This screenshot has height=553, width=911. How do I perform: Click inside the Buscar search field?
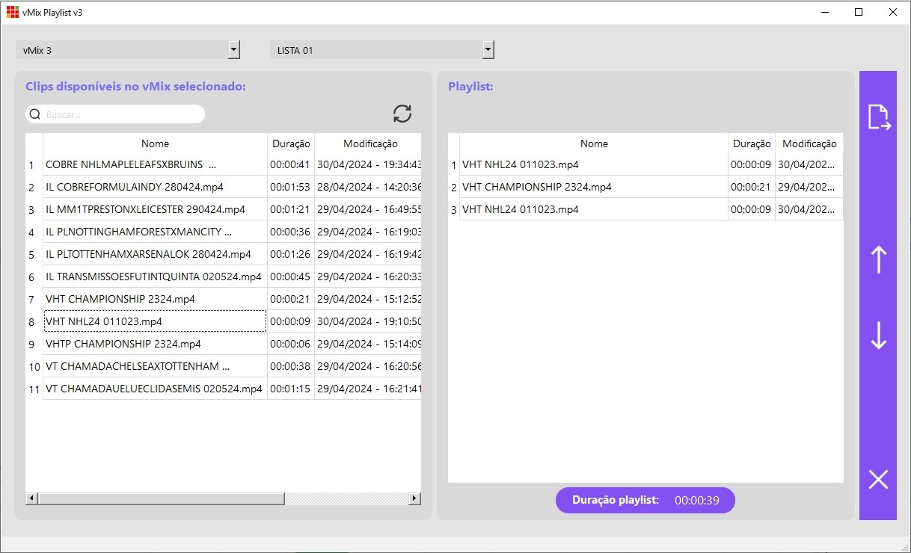120,114
